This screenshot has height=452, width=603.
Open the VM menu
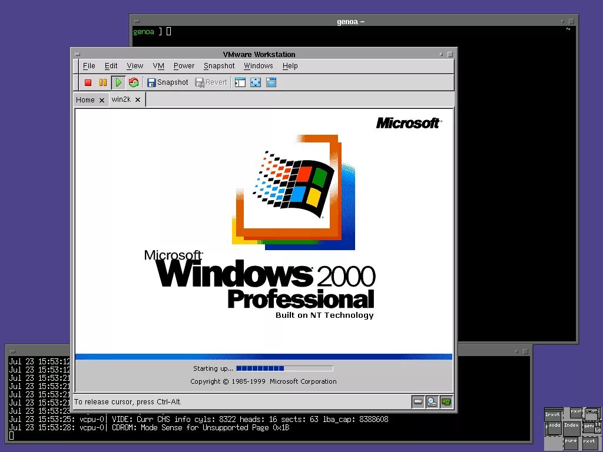tap(158, 66)
